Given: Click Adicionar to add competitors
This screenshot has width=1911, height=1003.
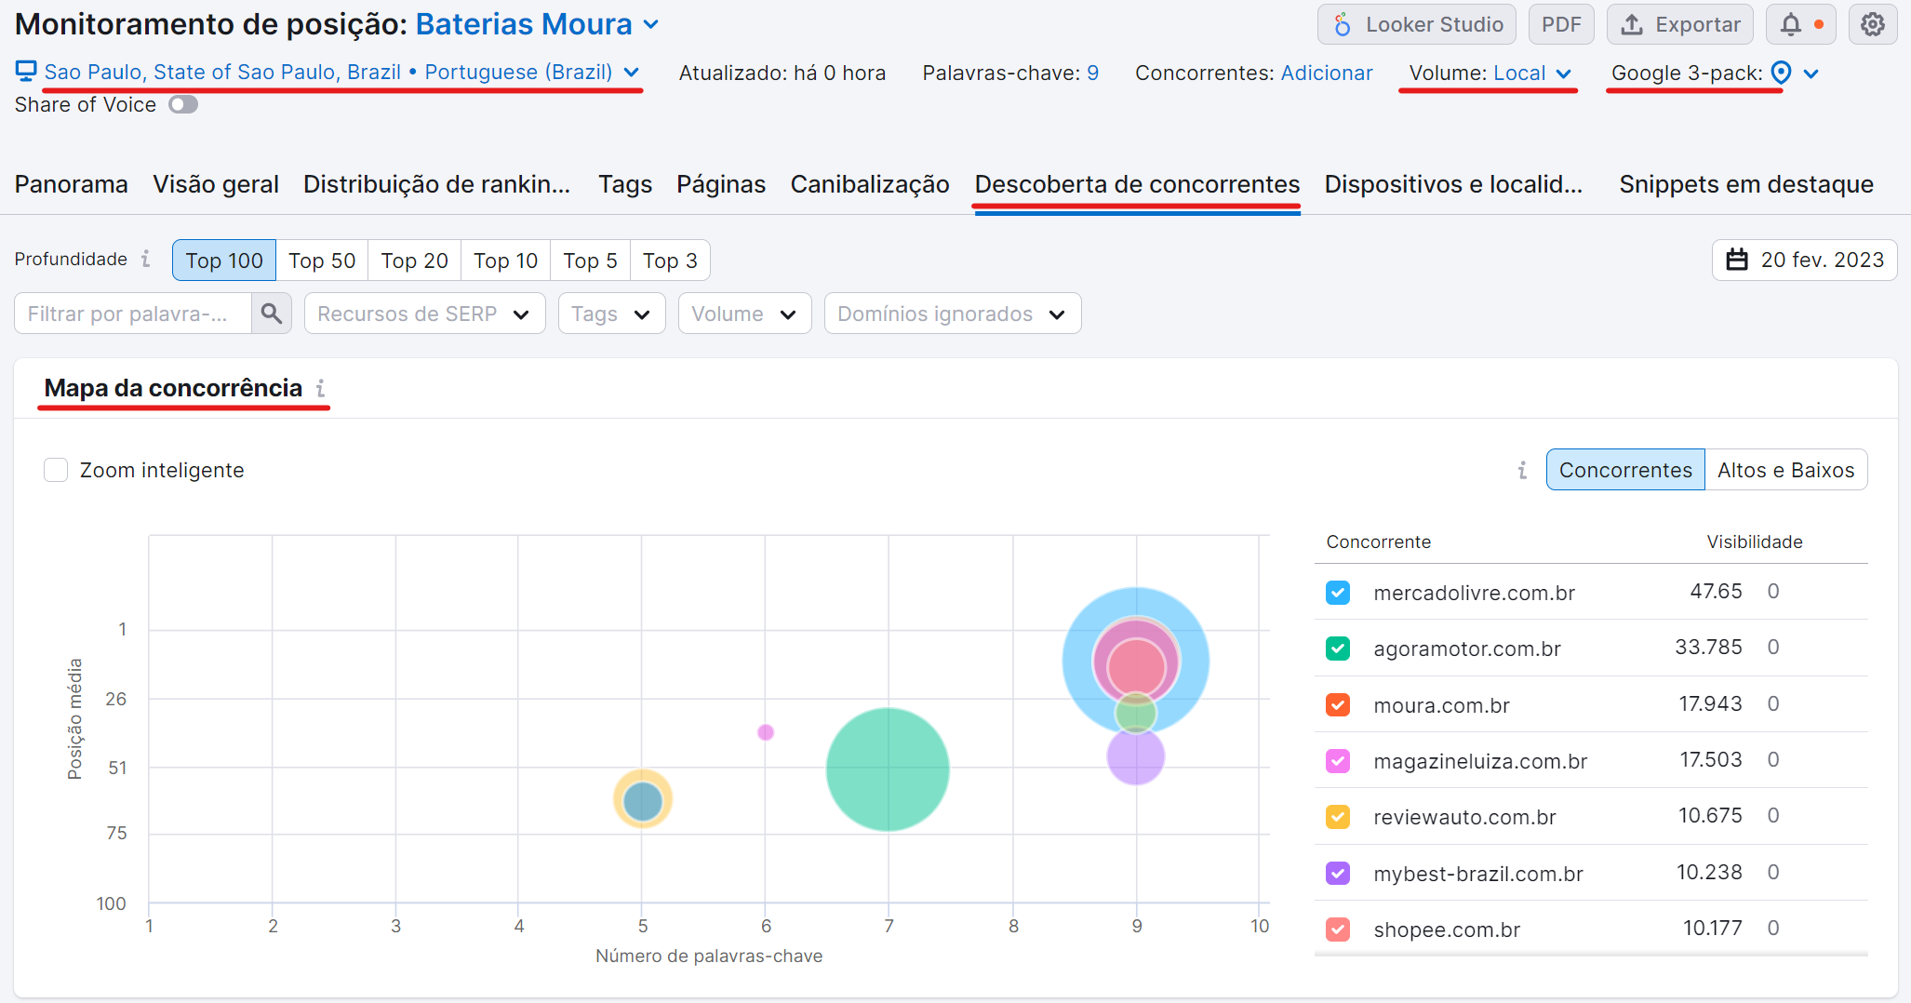Looking at the screenshot, I should coord(1327,73).
